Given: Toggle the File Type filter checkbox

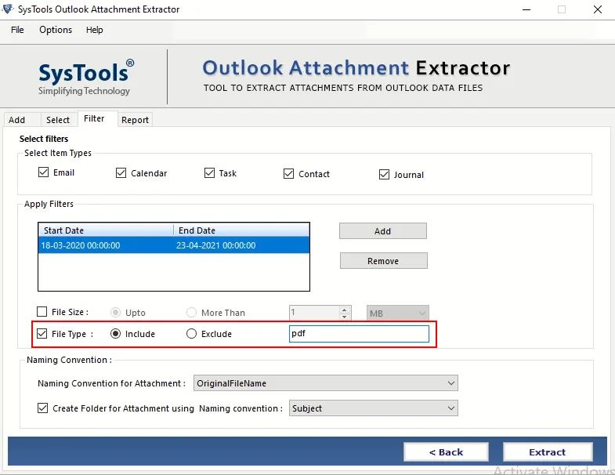Looking at the screenshot, I should (x=42, y=334).
